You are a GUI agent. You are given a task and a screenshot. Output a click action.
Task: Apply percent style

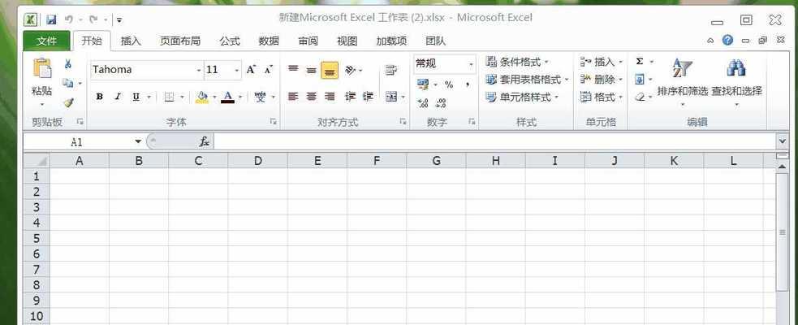click(x=449, y=84)
